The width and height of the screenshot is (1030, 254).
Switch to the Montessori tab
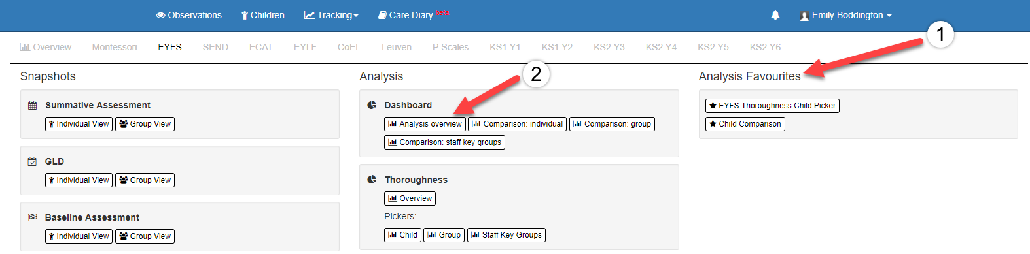pyautogui.click(x=115, y=47)
